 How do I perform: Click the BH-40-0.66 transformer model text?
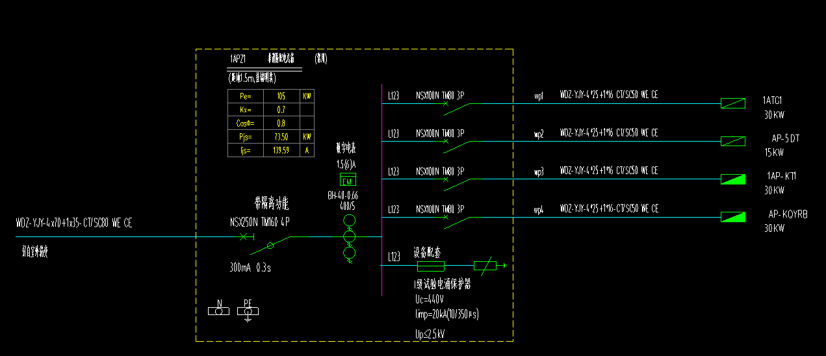pos(343,196)
